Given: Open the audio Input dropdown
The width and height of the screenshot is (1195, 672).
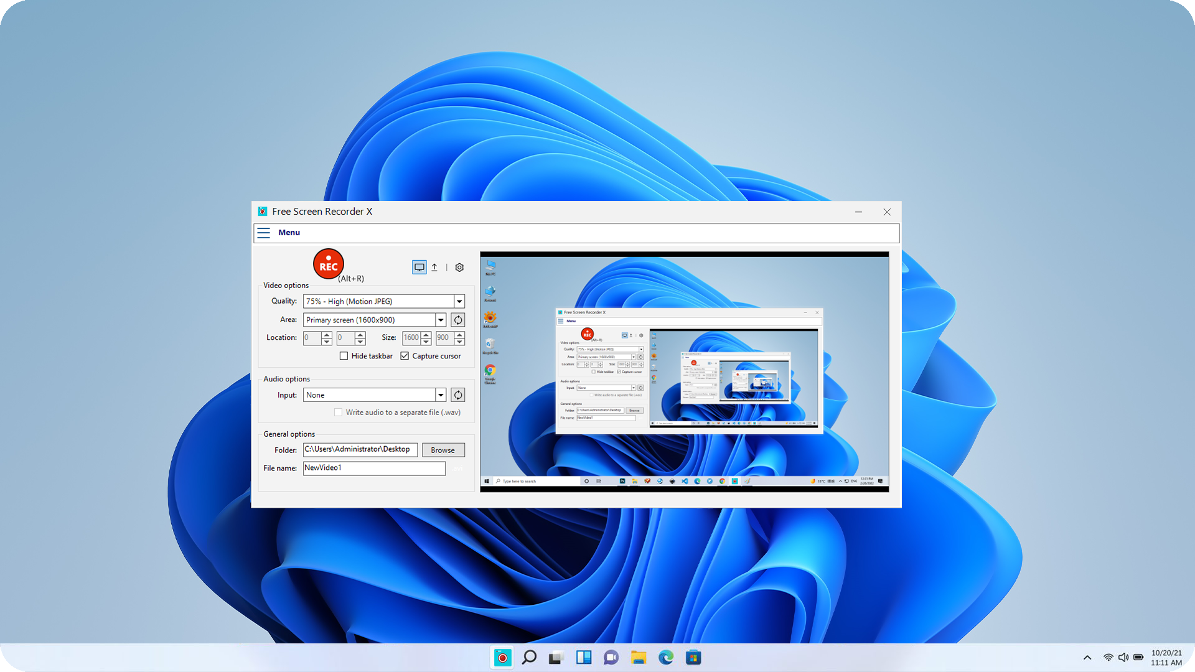Looking at the screenshot, I should click(x=441, y=394).
